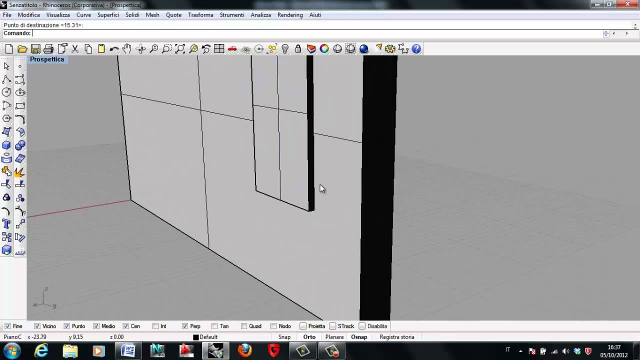The image size is (640, 360).
Task: Enable the Nodo osnap checkbox
Action: click(273, 326)
